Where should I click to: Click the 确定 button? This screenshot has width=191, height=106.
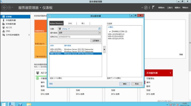[125, 84]
